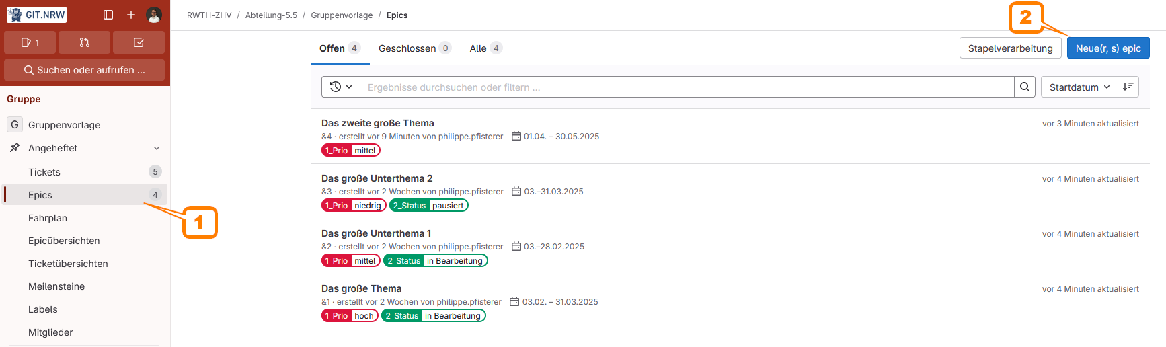Open epic Das zweite große Thema
Screen dimensions: 1166x347
[x=378, y=123]
